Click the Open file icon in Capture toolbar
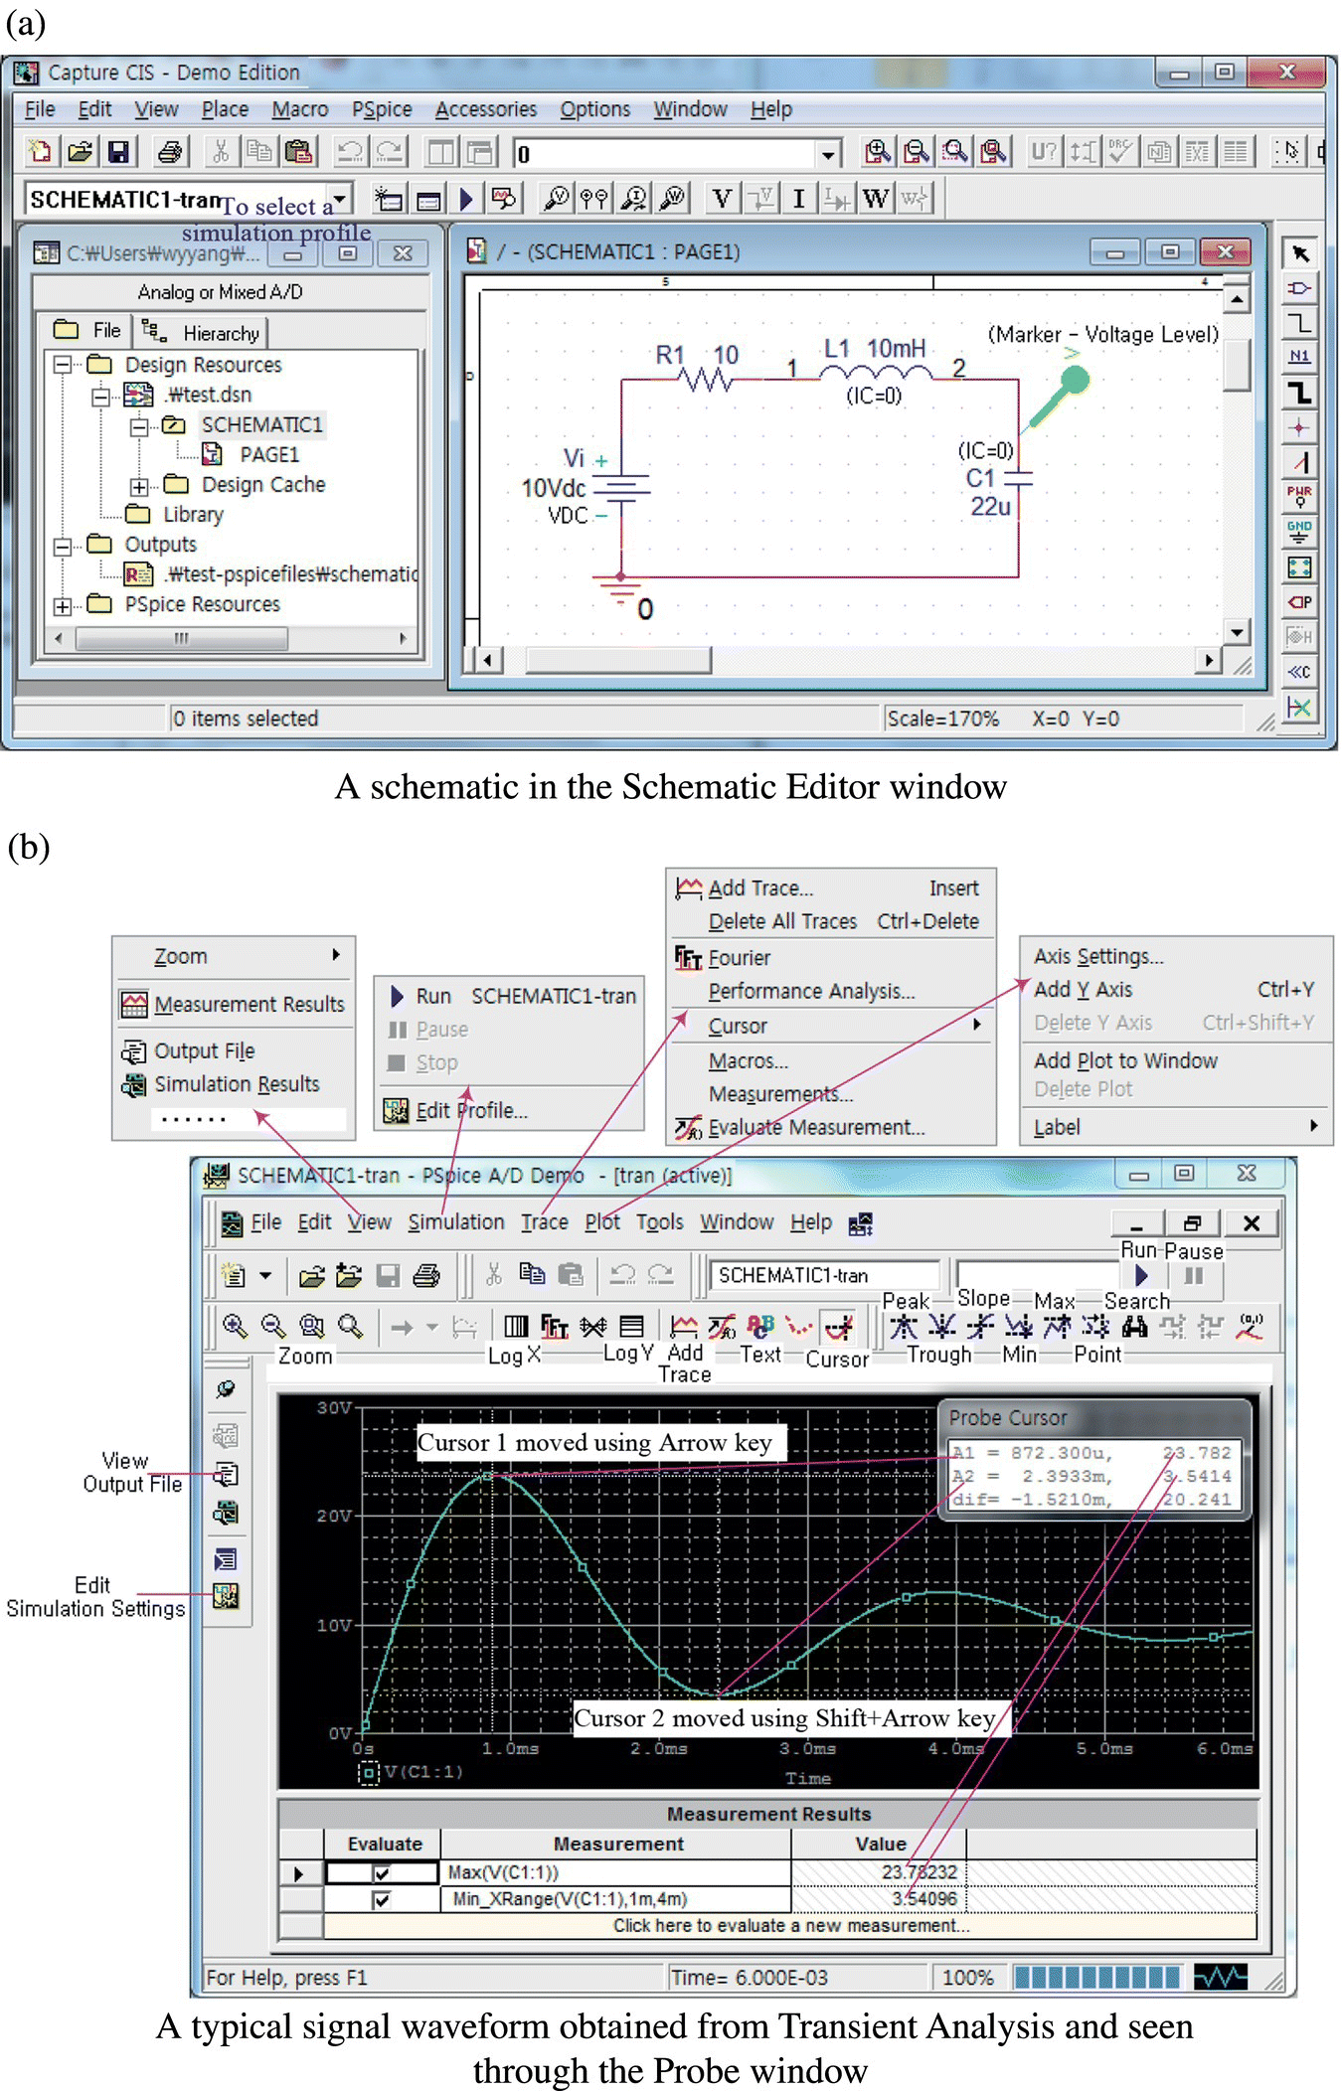This screenshot has width=1342, height=2091. tap(80, 152)
